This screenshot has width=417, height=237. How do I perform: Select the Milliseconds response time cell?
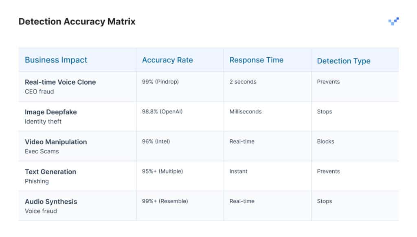click(x=246, y=111)
